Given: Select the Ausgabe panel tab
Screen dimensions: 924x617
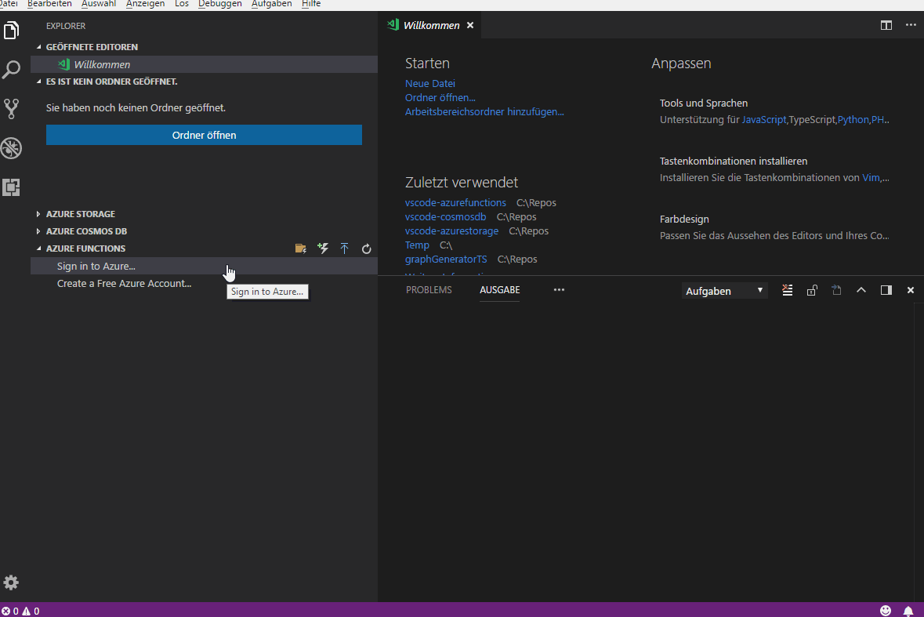Looking at the screenshot, I should (x=500, y=290).
